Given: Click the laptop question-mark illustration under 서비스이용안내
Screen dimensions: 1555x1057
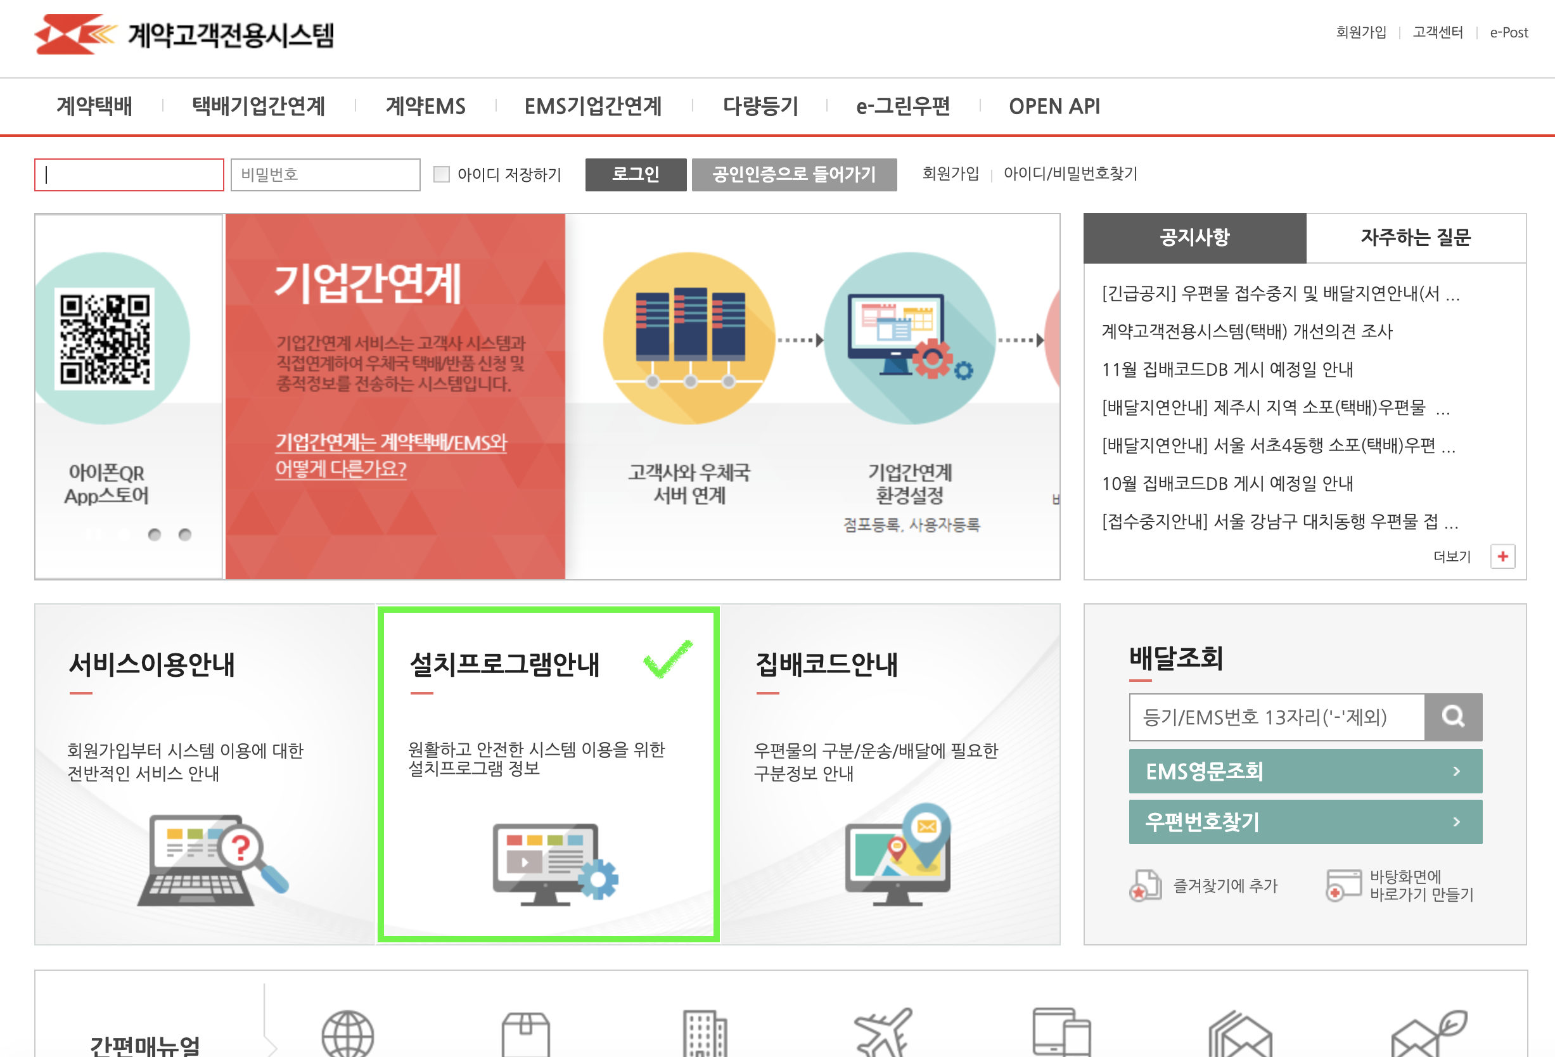Looking at the screenshot, I should click(213, 860).
